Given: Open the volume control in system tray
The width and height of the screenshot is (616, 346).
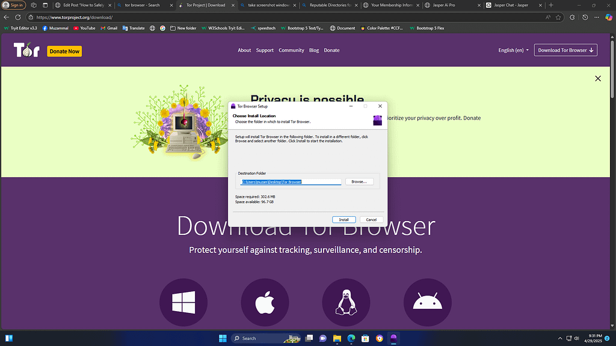Looking at the screenshot, I should (576, 338).
